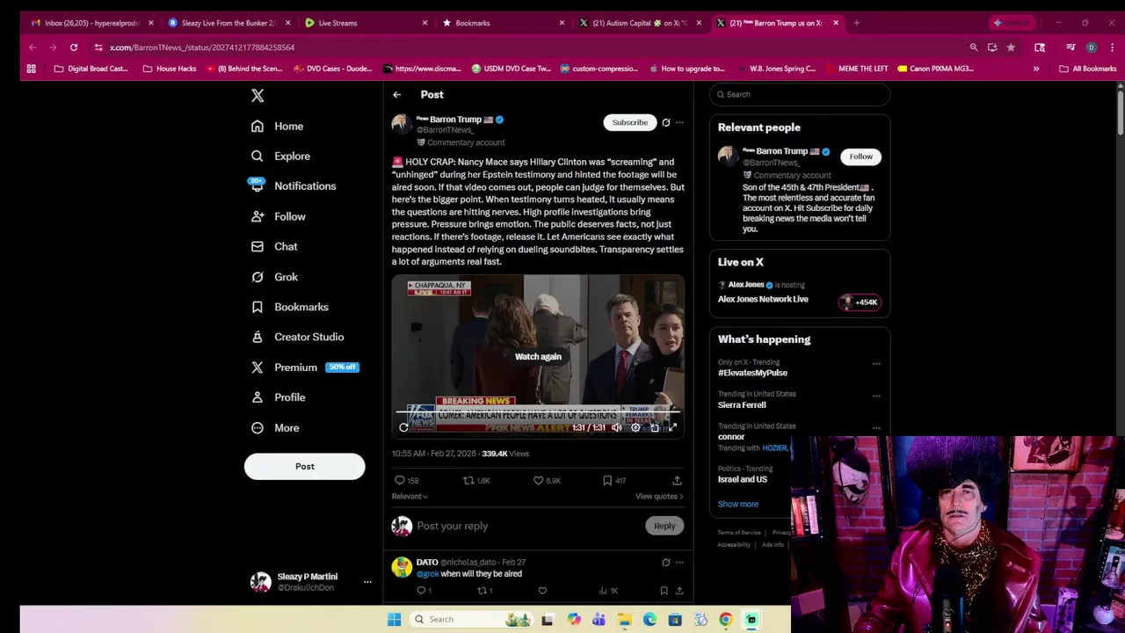
Task: Click the Post your reply field
Action: click(x=527, y=526)
